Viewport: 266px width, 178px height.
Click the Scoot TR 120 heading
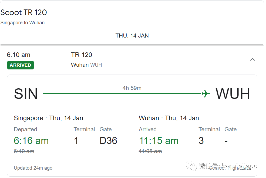(24, 12)
